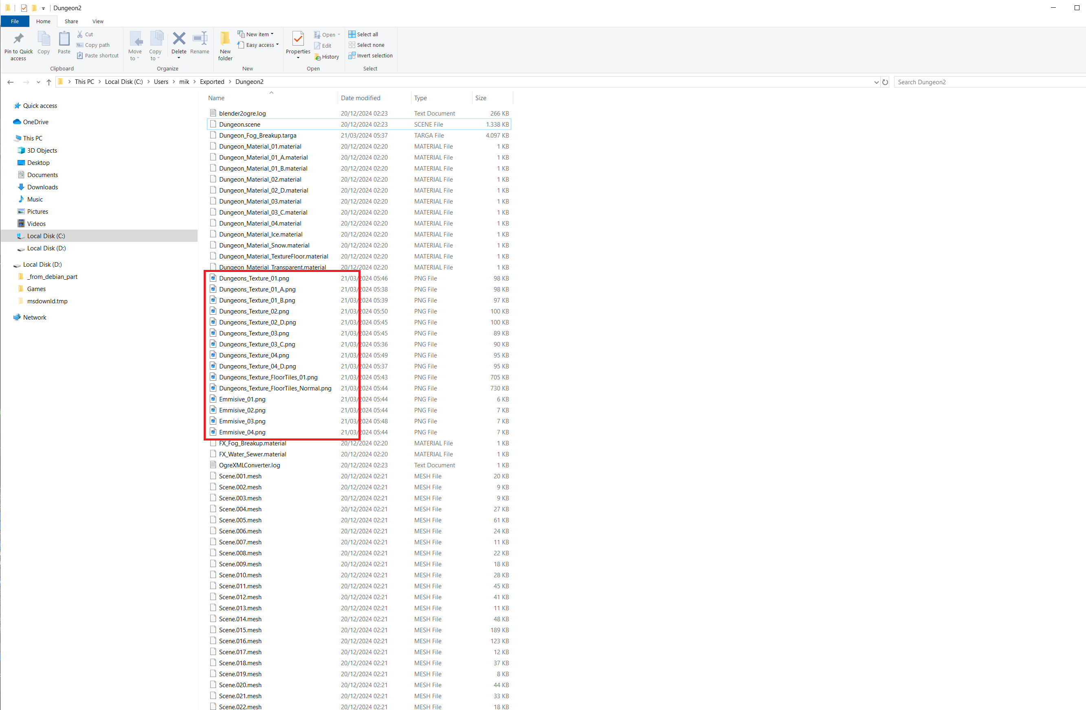This screenshot has width=1086, height=710.
Task: Expand the Delete options arrow
Action: 179,58
